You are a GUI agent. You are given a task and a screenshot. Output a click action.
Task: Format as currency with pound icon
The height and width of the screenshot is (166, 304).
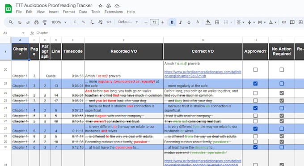click(x=75, y=22)
